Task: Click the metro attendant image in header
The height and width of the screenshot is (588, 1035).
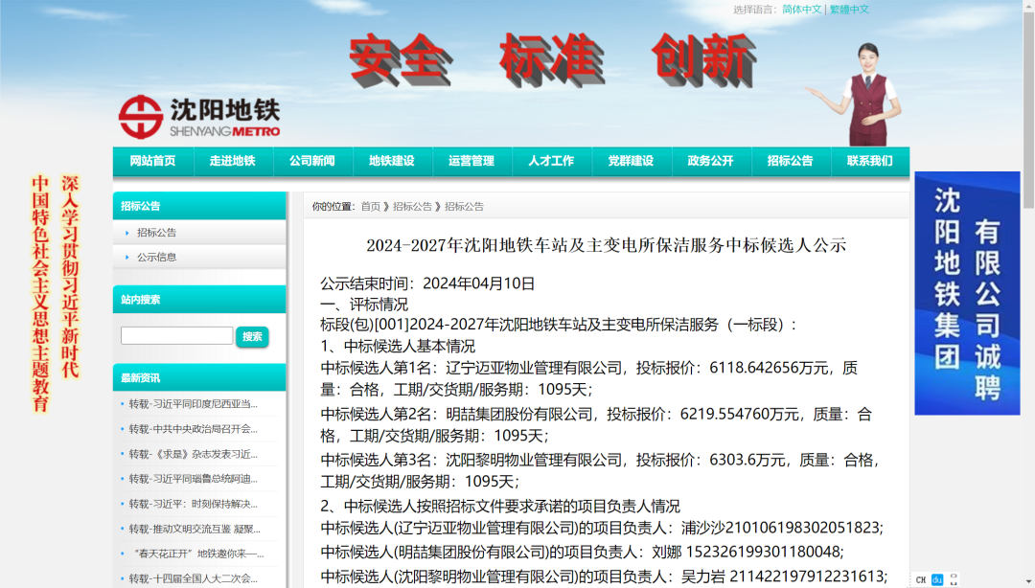Action: (x=855, y=95)
